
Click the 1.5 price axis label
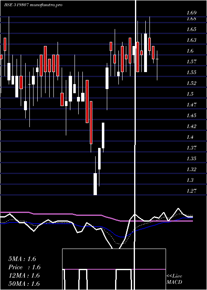[190, 94]
